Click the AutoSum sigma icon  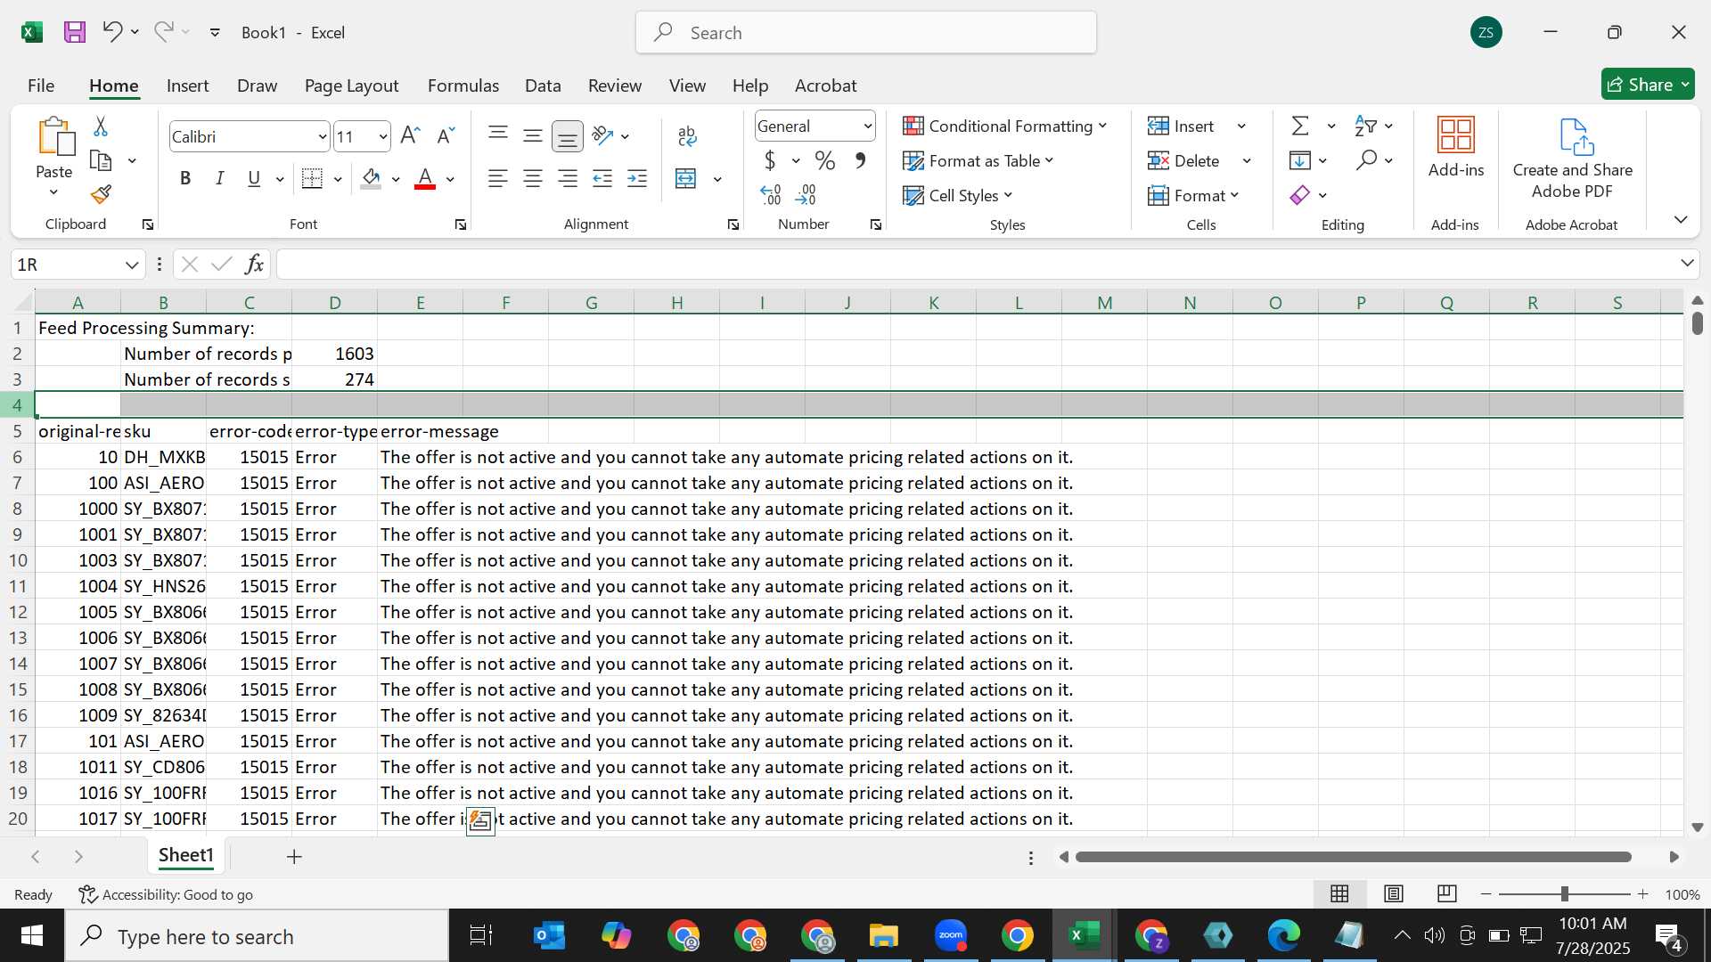point(1300,126)
